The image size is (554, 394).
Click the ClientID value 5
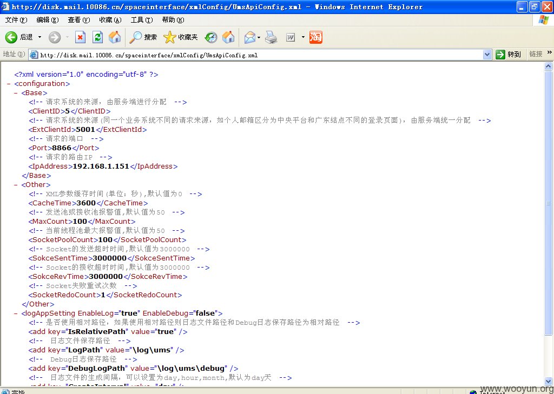[68, 111]
